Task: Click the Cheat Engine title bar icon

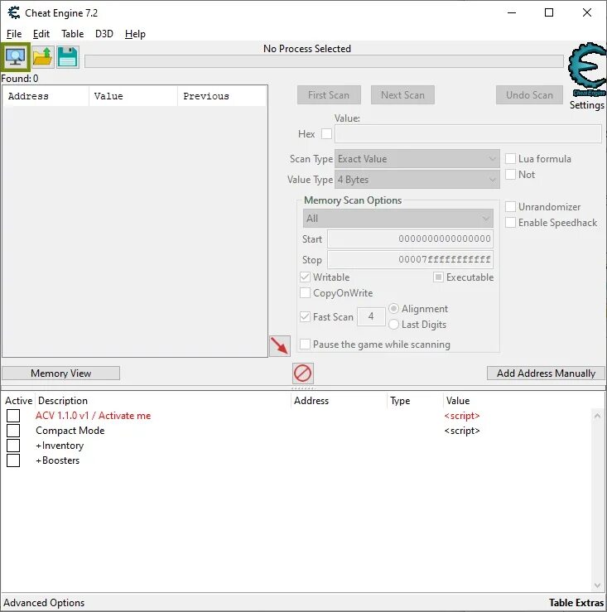Action: [13, 13]
